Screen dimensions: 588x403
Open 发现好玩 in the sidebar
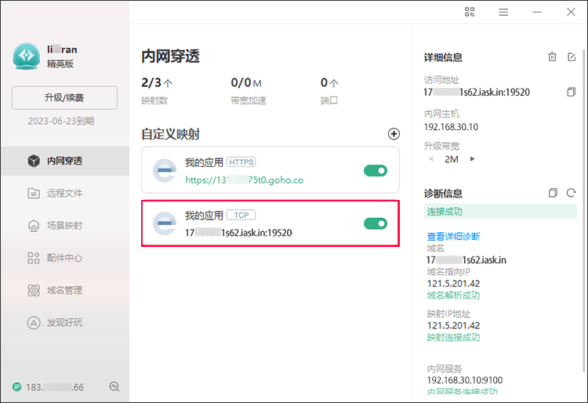(65, 322)
